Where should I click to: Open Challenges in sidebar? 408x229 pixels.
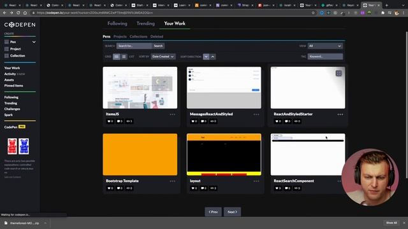(x=12, y=109)
